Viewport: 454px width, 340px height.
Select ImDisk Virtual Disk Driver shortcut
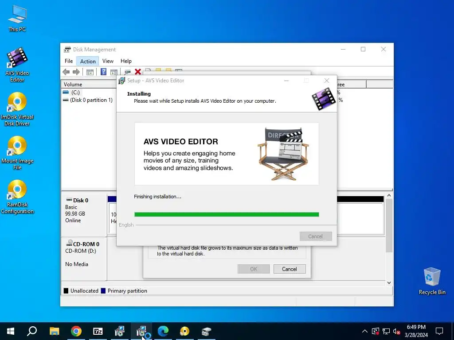17,109
